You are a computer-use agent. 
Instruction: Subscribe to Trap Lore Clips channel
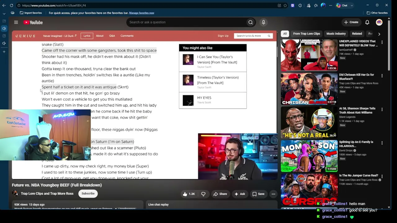88,194
